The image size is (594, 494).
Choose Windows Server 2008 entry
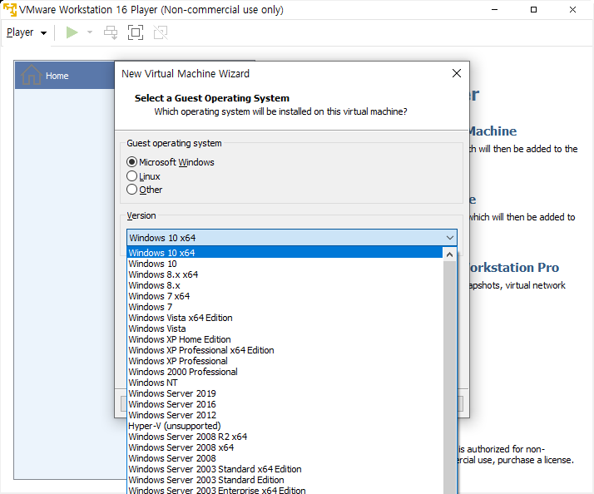coord(285,458)
